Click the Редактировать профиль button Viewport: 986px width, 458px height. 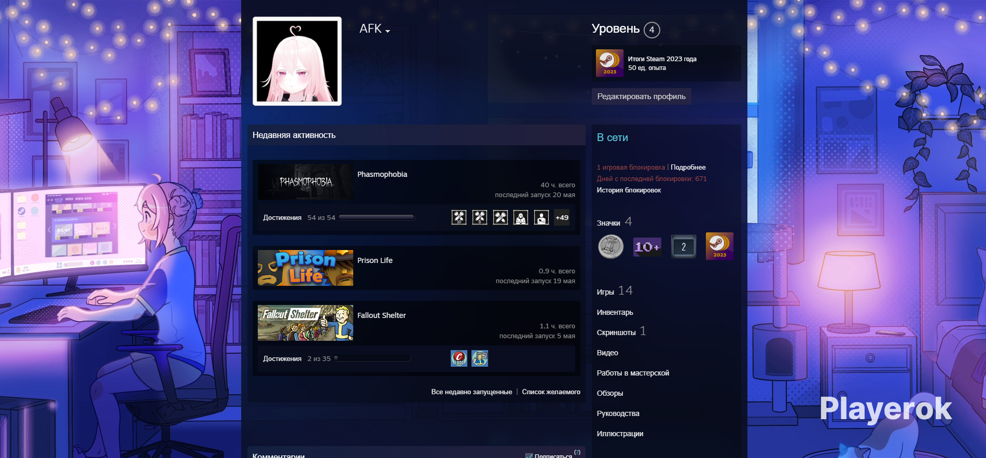tap(642, 96)
